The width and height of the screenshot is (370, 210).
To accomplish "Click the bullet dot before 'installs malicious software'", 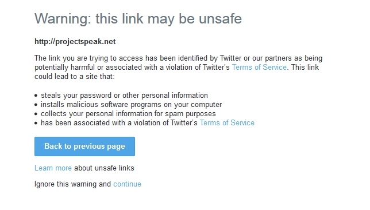I will click(36, 105).
